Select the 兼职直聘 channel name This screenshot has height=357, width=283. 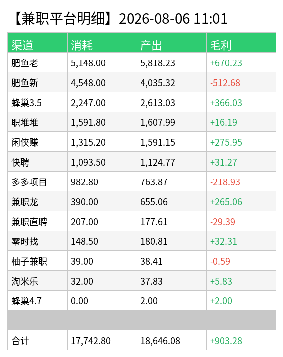[x=29, y=222]
